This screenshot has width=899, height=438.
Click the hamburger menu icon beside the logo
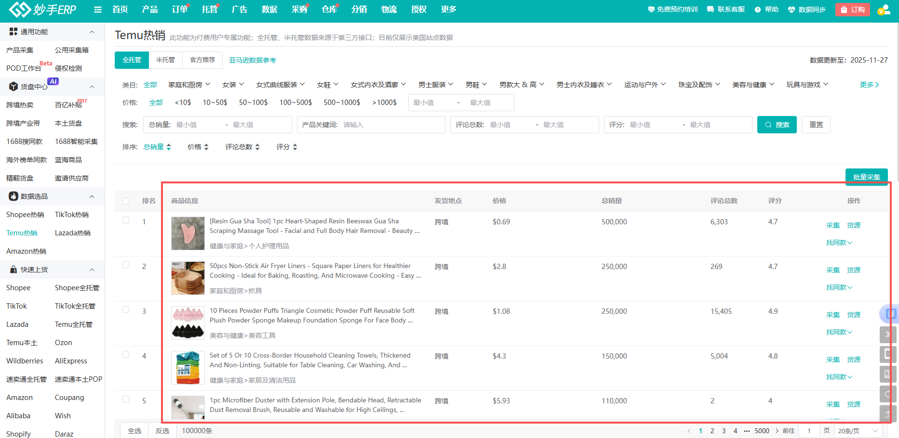(x=98, y=10)
